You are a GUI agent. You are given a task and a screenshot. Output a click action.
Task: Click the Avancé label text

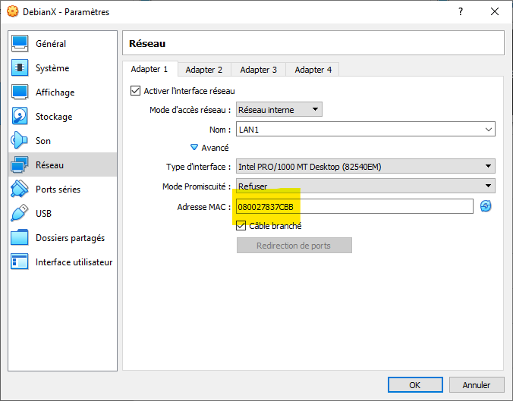point(215,148)
